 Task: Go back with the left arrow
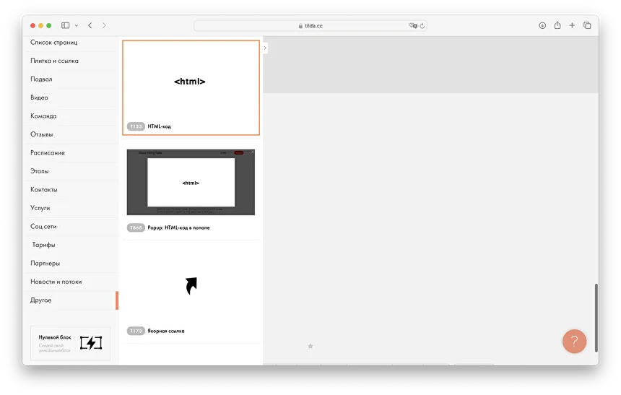(90, 25)
